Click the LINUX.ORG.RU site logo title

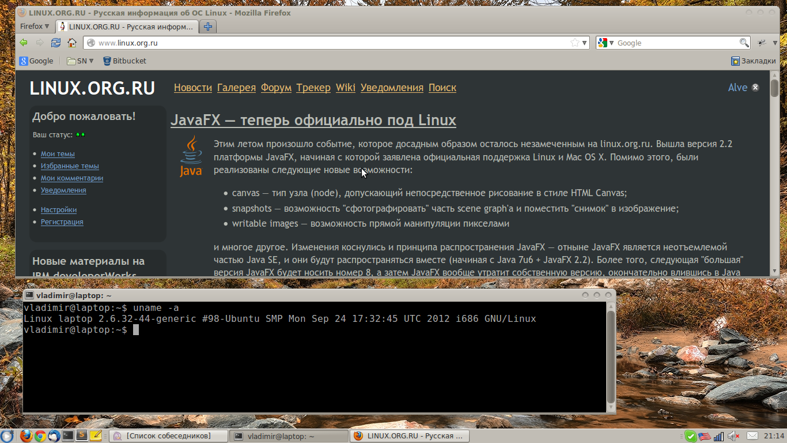[92, 88]
